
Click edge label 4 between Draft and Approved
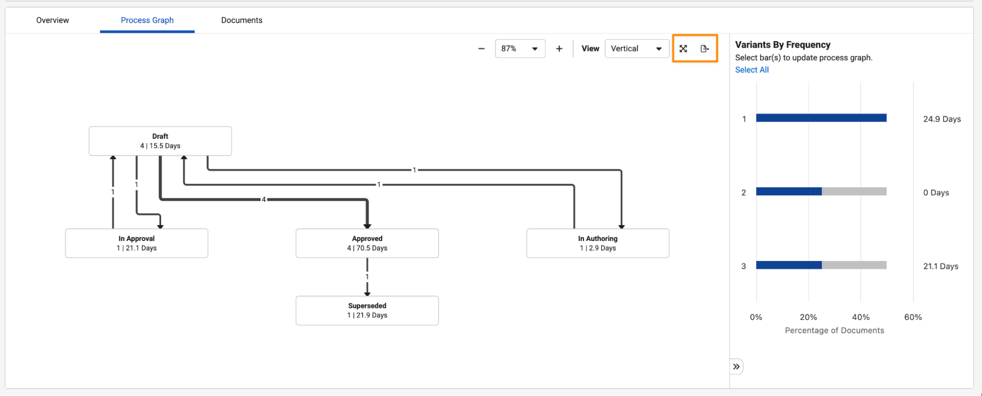click(x=264, y=199)
